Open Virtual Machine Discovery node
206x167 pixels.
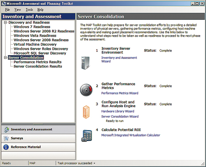click(x=35, y=44)
